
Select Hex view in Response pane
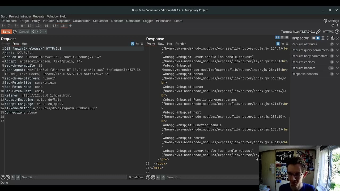click(170, 44)
